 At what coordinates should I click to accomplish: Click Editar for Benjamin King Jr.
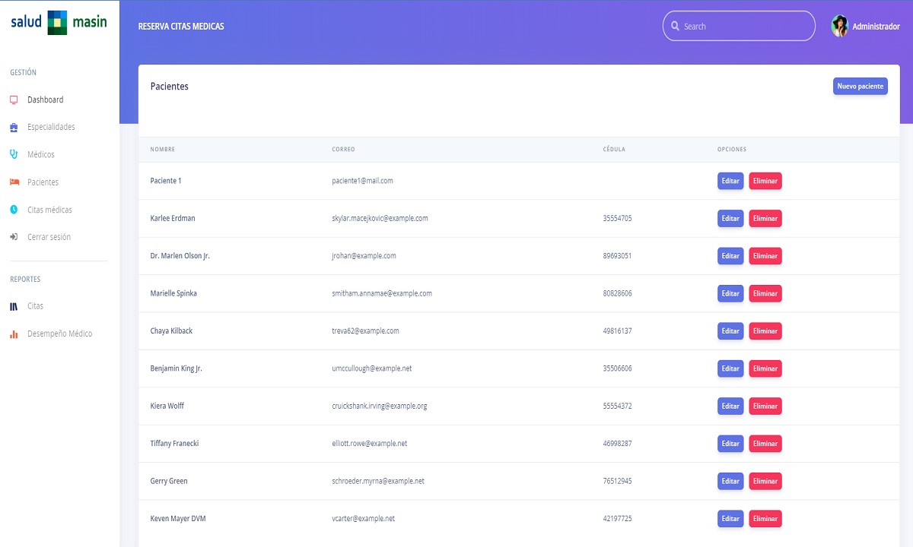click(730, 368)
